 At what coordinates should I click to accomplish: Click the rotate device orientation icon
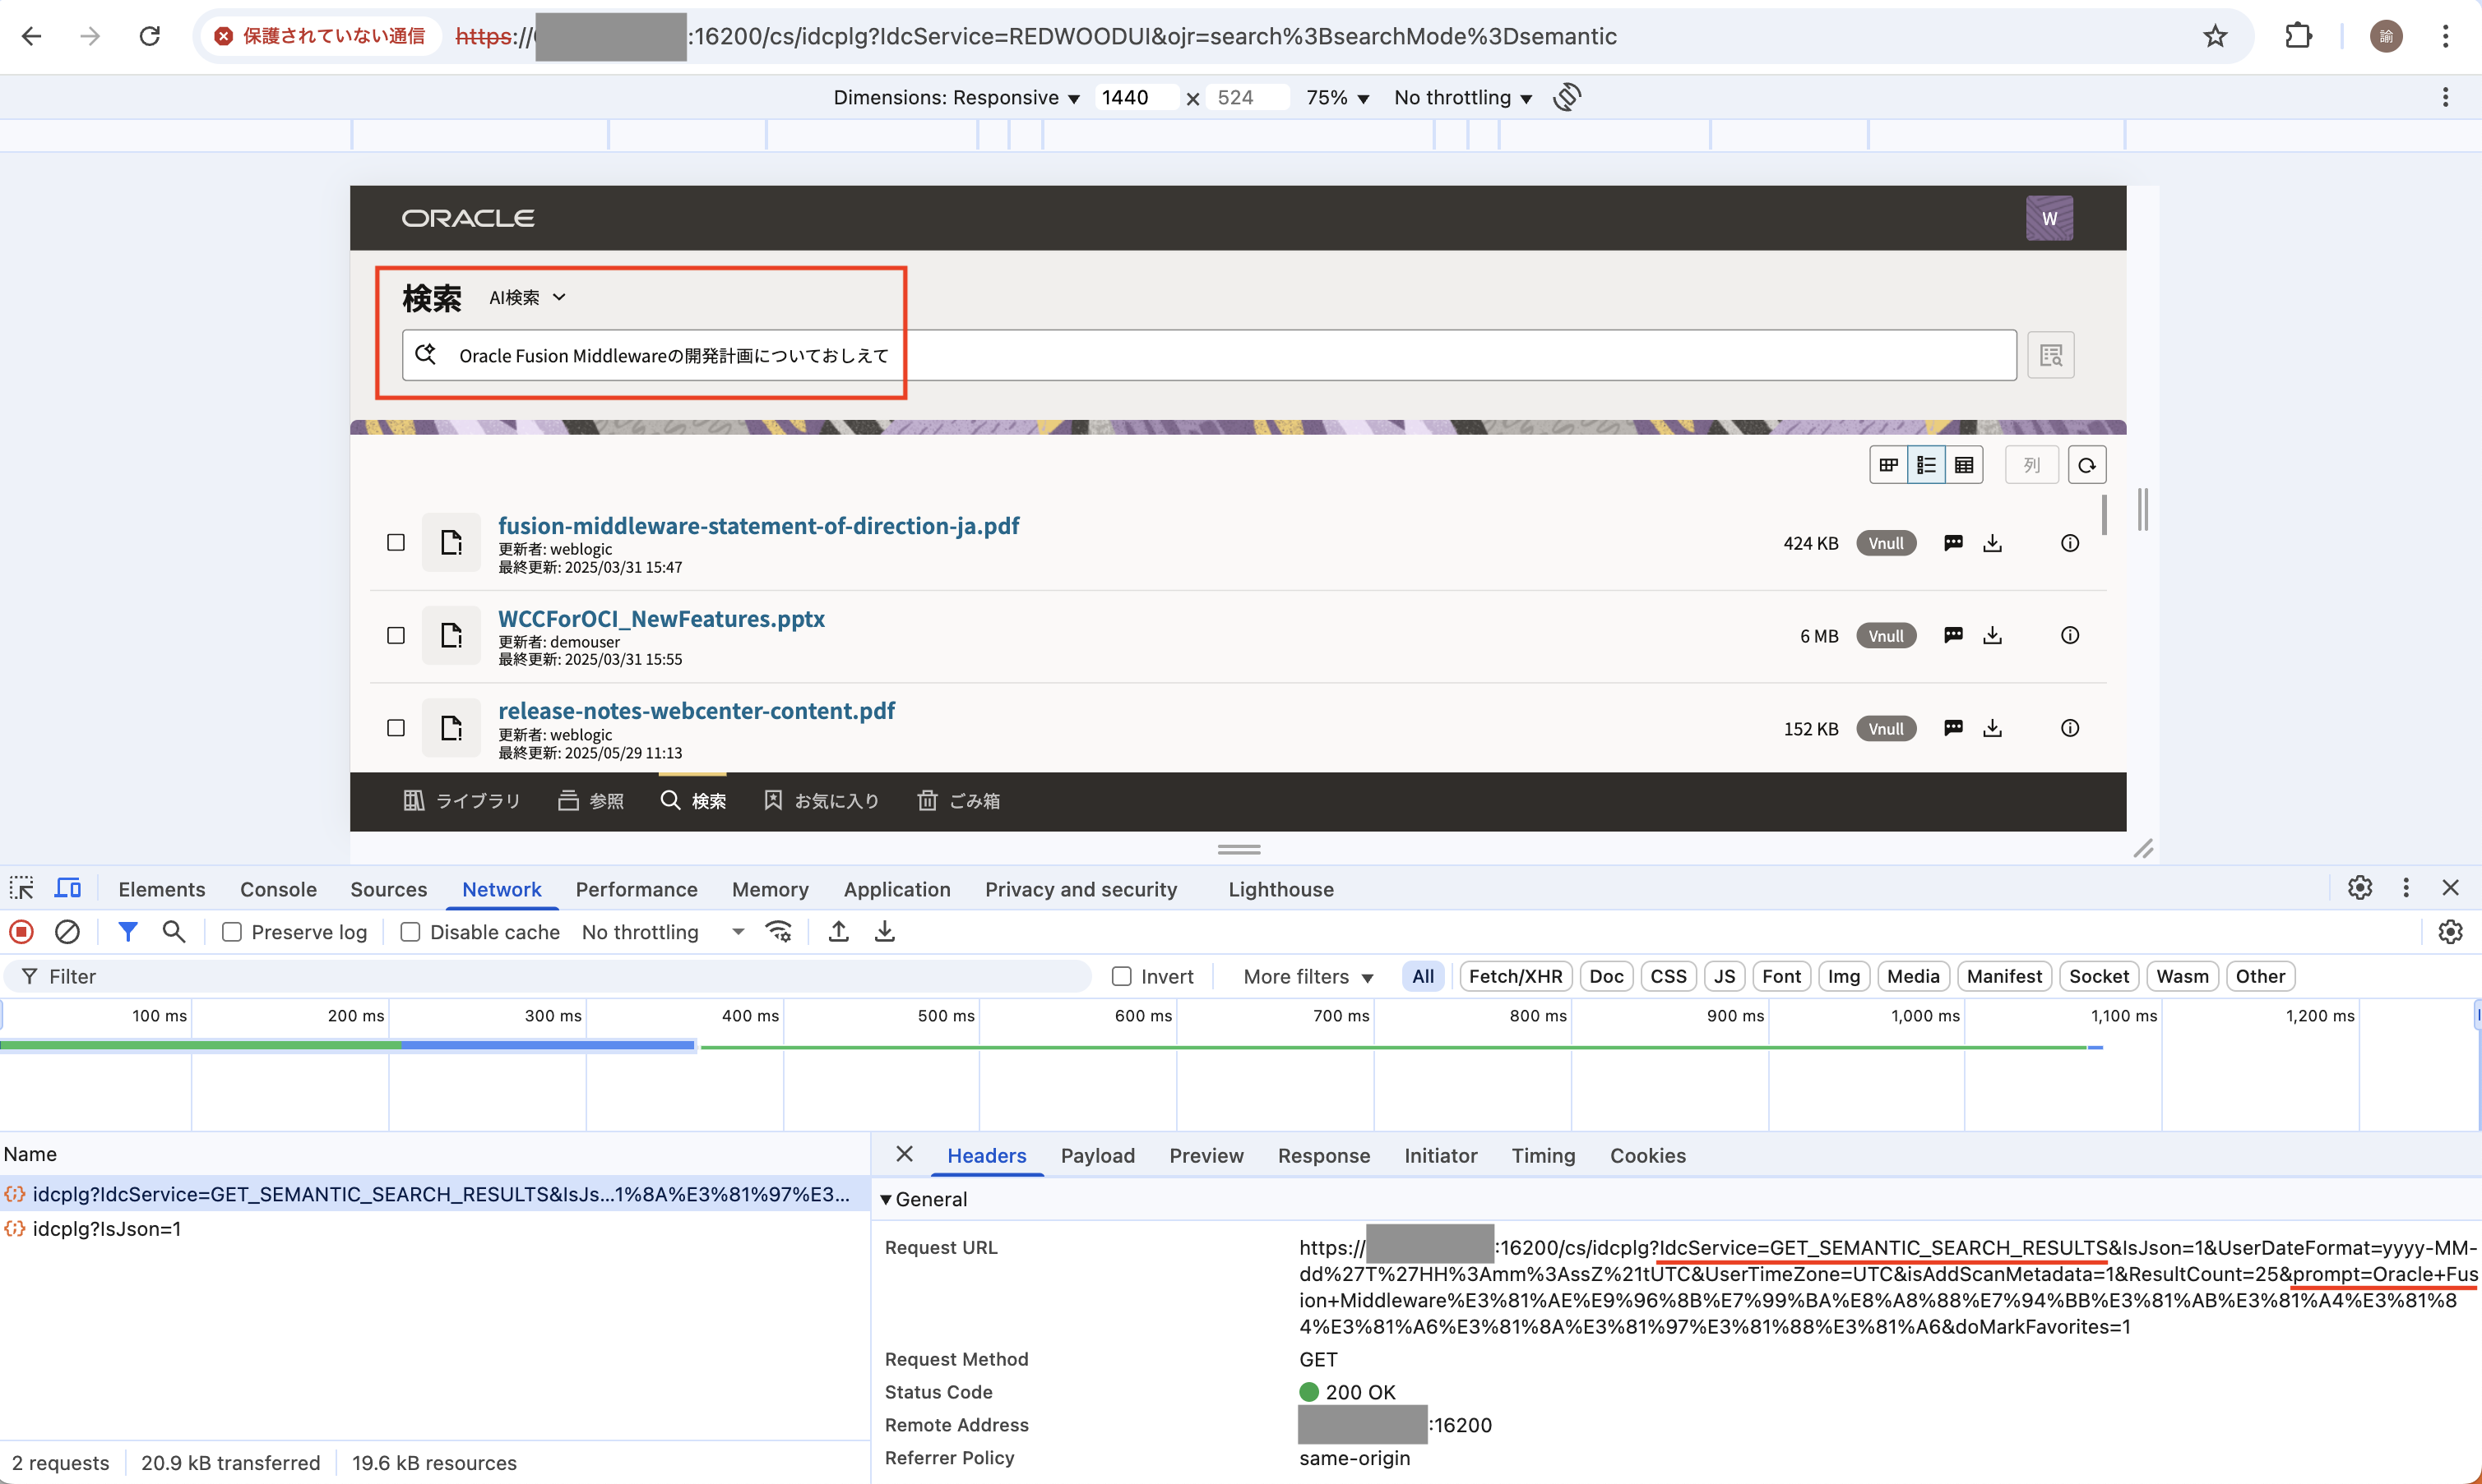coord(1567,97)
